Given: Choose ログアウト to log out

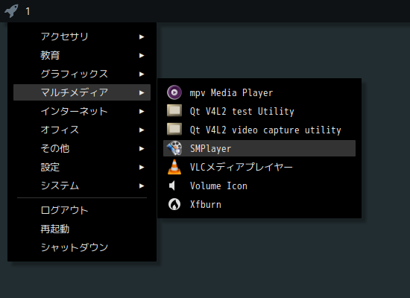Looking at the screenshot, I should tap(82, 210).
